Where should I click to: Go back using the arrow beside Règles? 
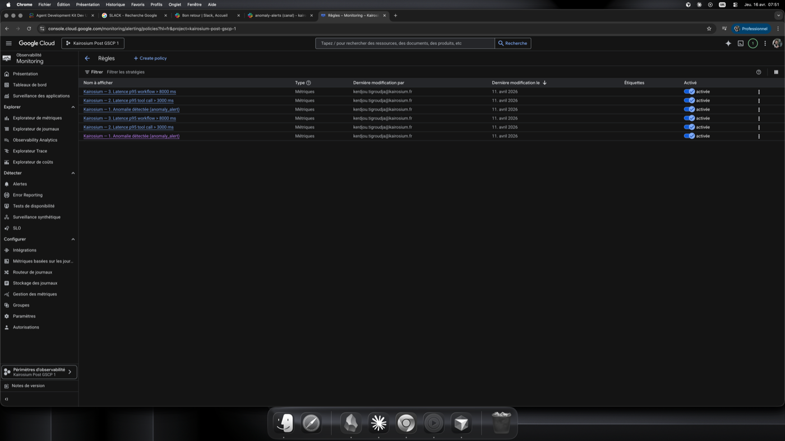[x=87, y=58]
